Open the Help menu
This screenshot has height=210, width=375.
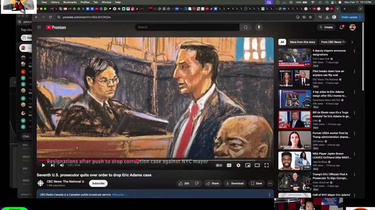[x=118, y=2]
